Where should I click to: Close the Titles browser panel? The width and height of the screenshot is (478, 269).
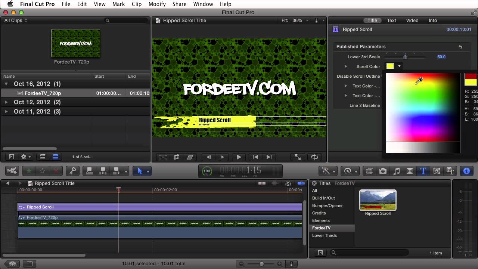click(314, 183)
